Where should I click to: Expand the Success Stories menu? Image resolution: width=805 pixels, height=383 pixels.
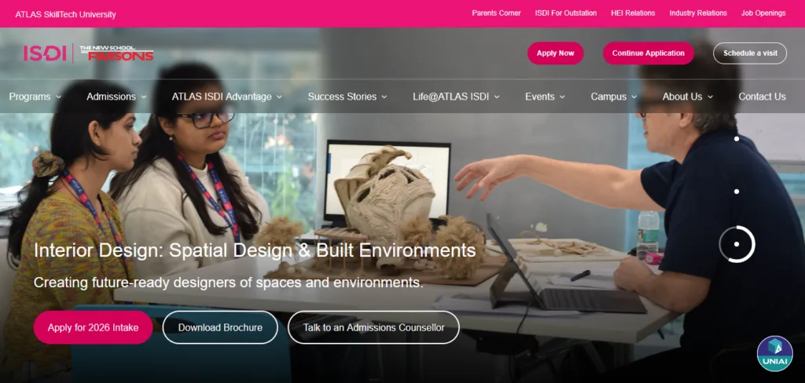tap(347, 97)
